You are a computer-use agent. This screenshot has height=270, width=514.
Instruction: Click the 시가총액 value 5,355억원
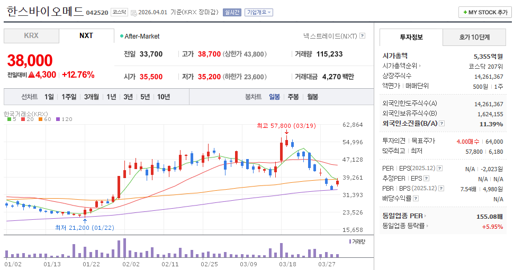[488, 57]
